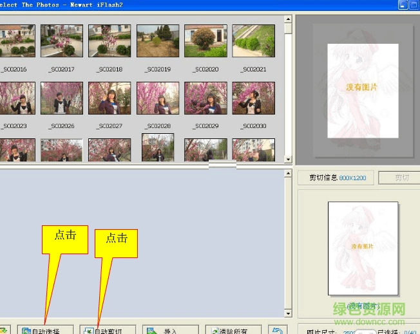
Task: Select photo thumbnail _SC02018
Action: [110, 41]
